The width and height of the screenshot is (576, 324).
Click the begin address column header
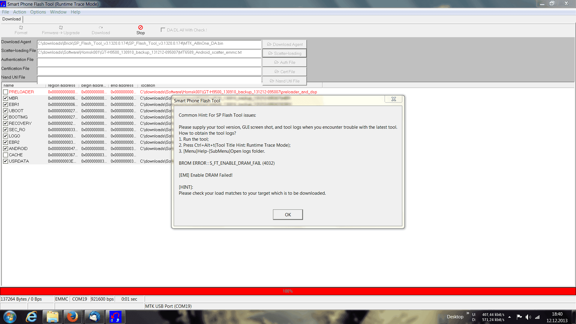pyautogui.click(x=94, y=85)
